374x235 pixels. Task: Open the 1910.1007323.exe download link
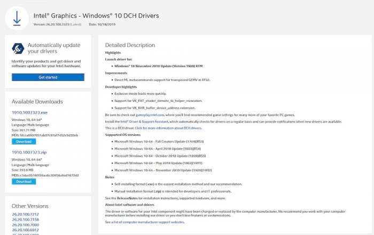[29, 112]
